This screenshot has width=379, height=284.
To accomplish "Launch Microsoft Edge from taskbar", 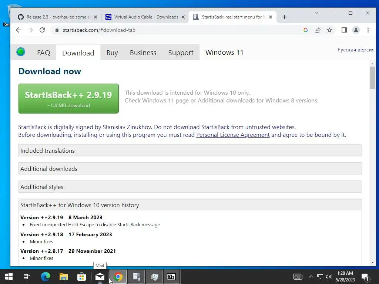I will [x=45, y=277].
